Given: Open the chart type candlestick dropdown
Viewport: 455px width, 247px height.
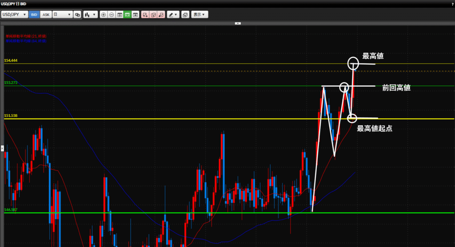Looking at the screenshot, I should coord(90,15).
